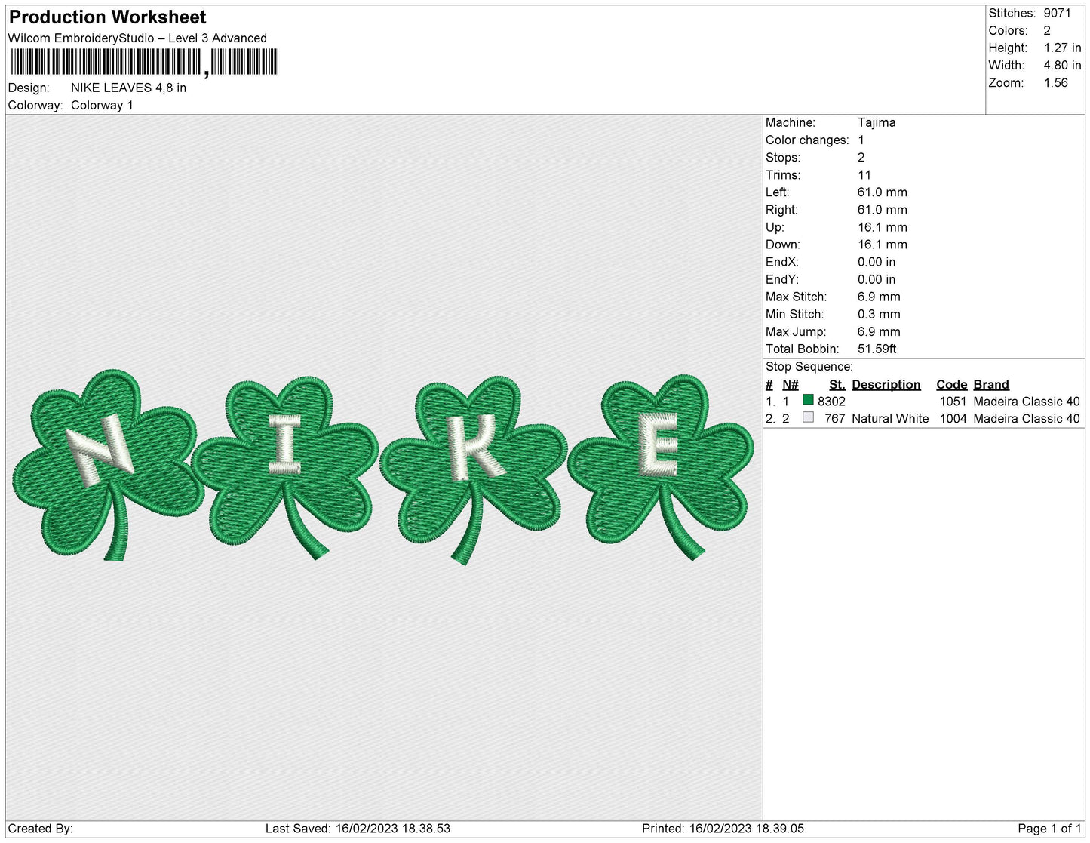Image resolution: width=1090 pixels, height=843 pixels.
Task: Click the N# column header
Action: 790,384
